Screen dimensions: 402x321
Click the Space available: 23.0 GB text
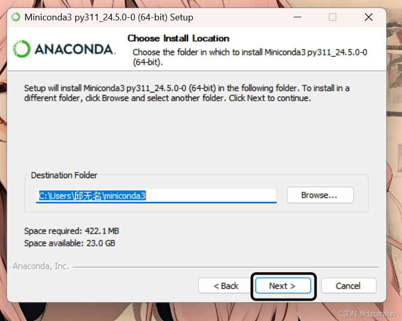click(70, 243)
